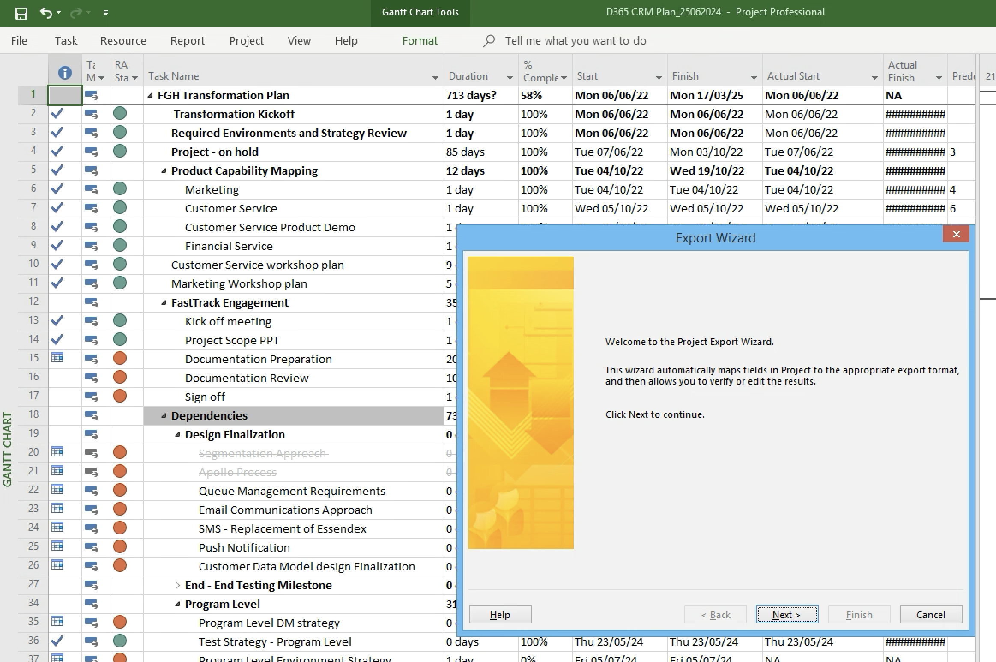
Task: Open the Format ribbon tab
Action: tap(420, 41)
